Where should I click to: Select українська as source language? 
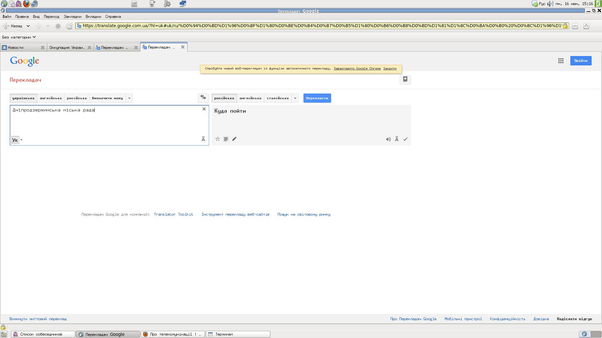(x=23, y=98)
